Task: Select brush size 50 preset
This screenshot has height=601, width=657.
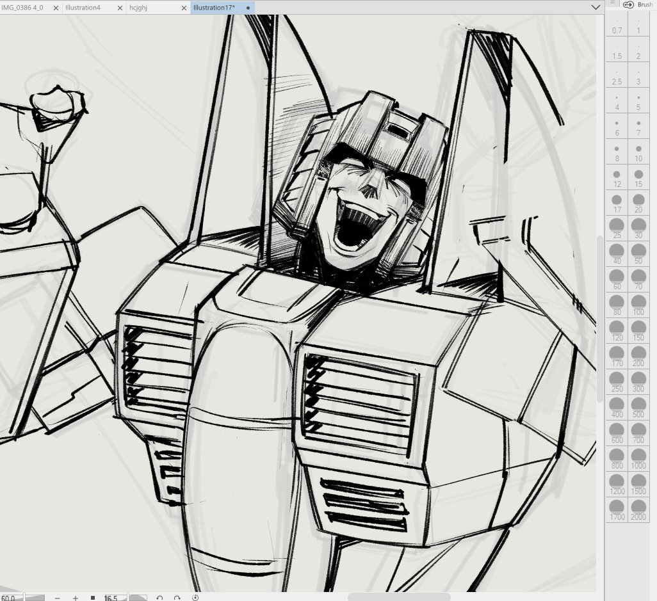Action: point(638,255)
